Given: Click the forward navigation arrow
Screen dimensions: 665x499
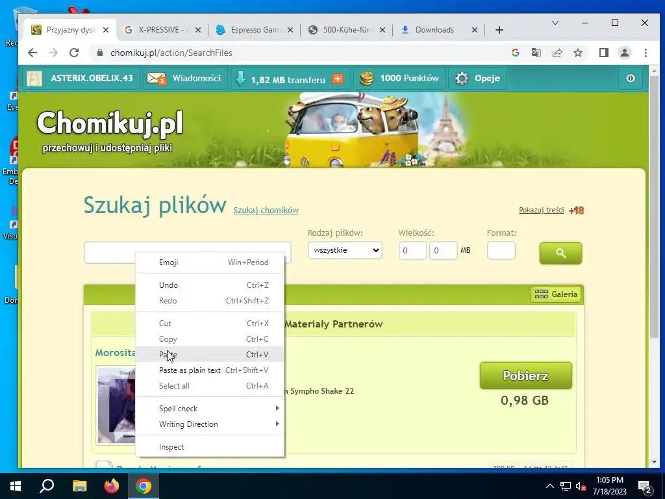Looking at the screenshot, I should [x=53, y=53].
